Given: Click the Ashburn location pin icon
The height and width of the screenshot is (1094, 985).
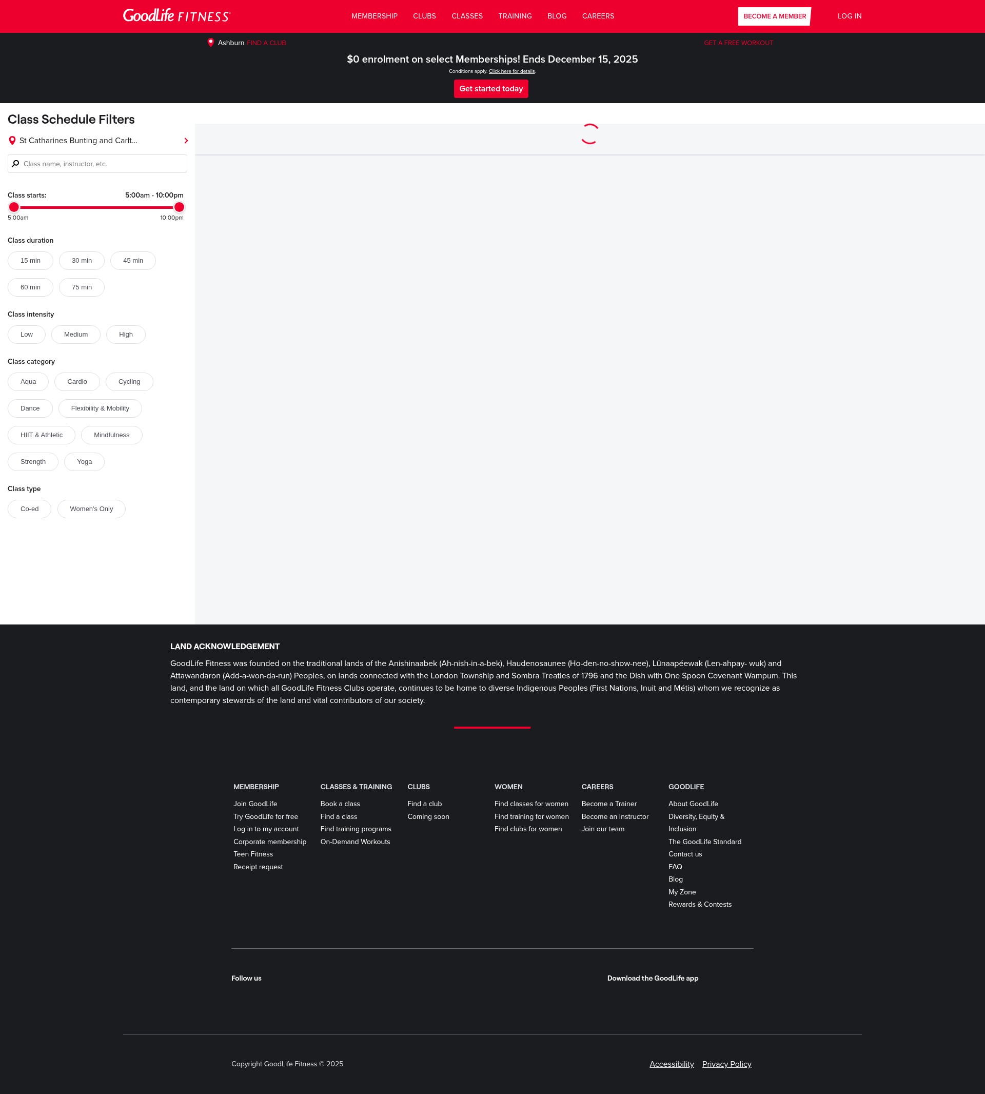Looking at the screenshot, I should click(211, 42).
